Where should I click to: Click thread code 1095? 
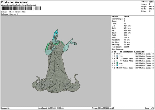(137, 66)
